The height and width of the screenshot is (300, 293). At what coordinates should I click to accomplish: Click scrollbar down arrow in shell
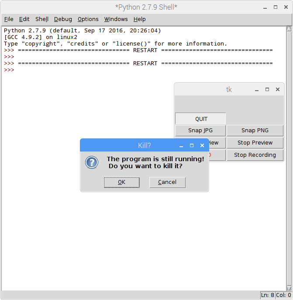click(x=289, y=288)
